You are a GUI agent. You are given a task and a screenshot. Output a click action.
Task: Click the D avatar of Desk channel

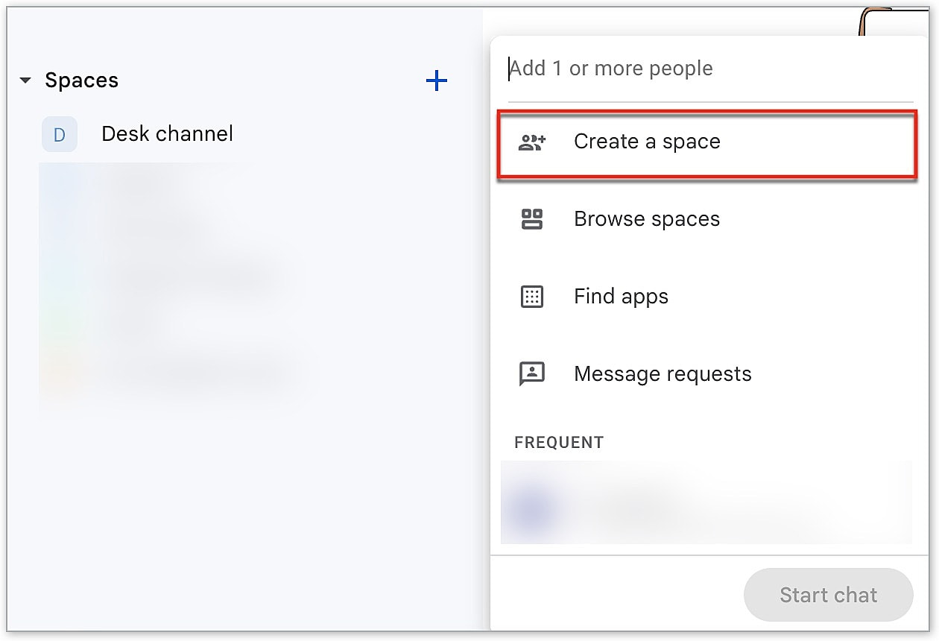60,135
